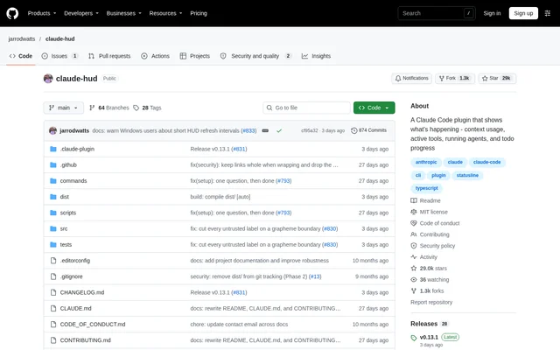Open the .gitignore file
The image size is (560, 350).
coord(71,276)
